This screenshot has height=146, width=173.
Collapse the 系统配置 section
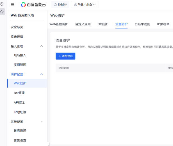tap(42, 122)
